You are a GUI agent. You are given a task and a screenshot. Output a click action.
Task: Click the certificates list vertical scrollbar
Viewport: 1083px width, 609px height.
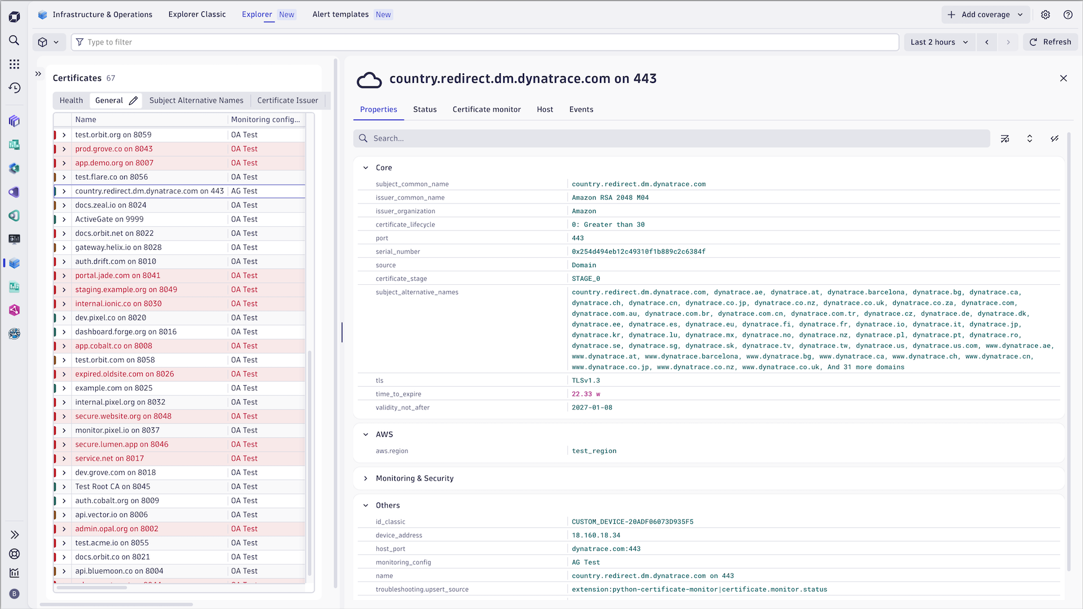pos(310,462)
